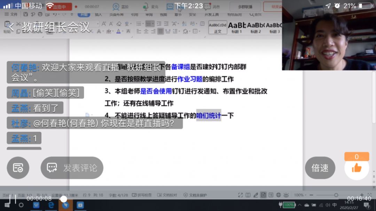Open the 文件 menu
The height and width of the screenshot is (211, 376).
coord(11,14)
